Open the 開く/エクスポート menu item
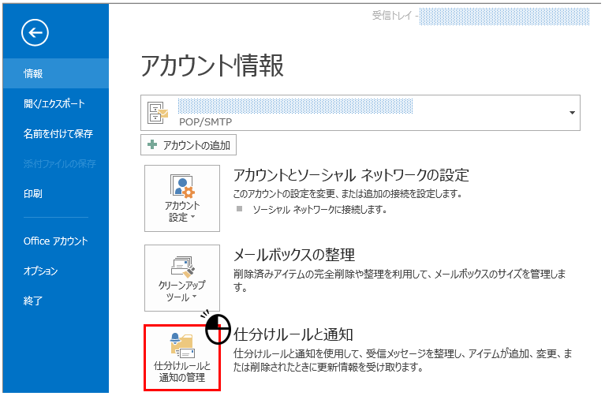This screenshot has width=605, height=396. (x=55, y=103)
